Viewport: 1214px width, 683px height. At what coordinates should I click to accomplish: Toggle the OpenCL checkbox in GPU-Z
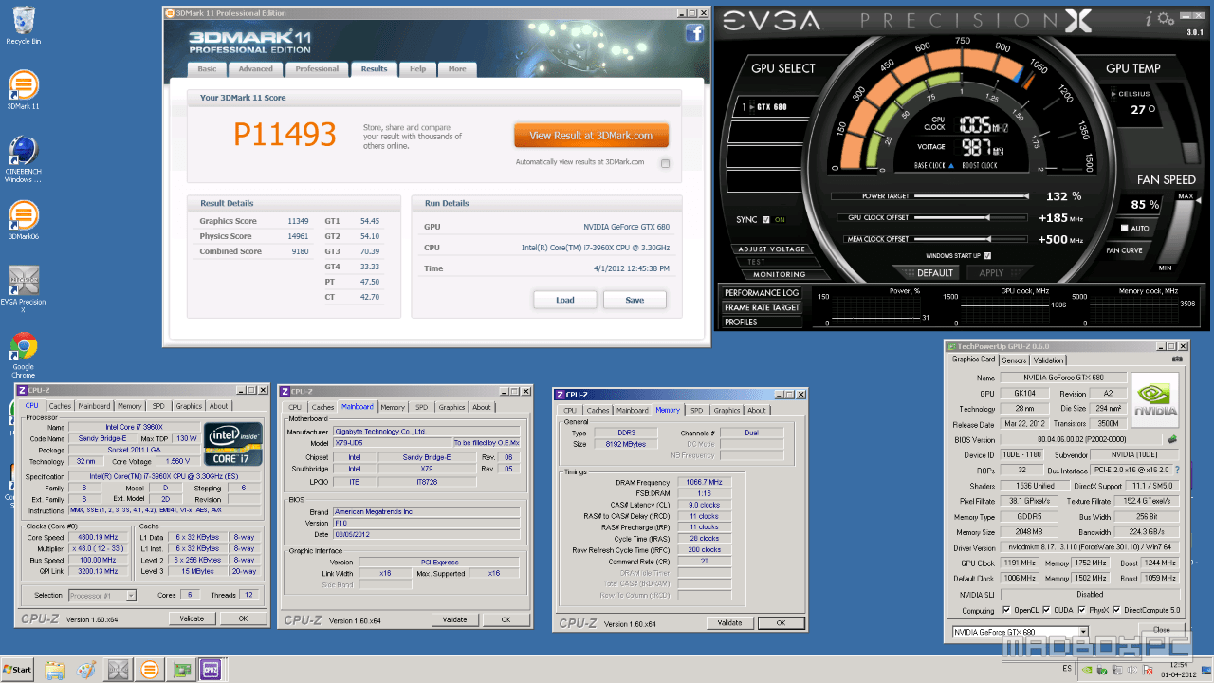point(1006,610)
